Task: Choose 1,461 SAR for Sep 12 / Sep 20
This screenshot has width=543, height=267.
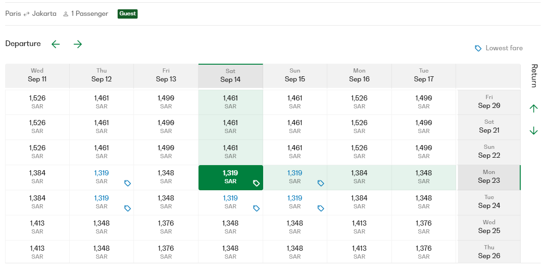Action: tap(101, 102)
